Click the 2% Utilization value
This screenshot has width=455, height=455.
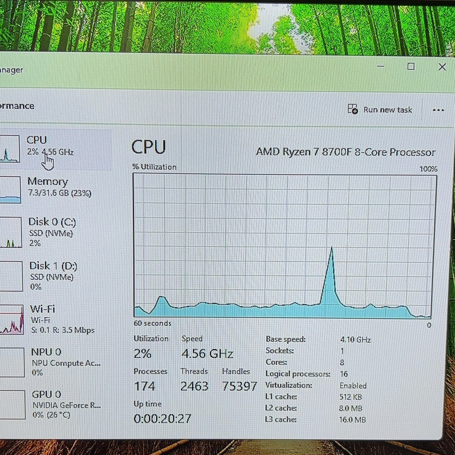(x=143, y=354)
